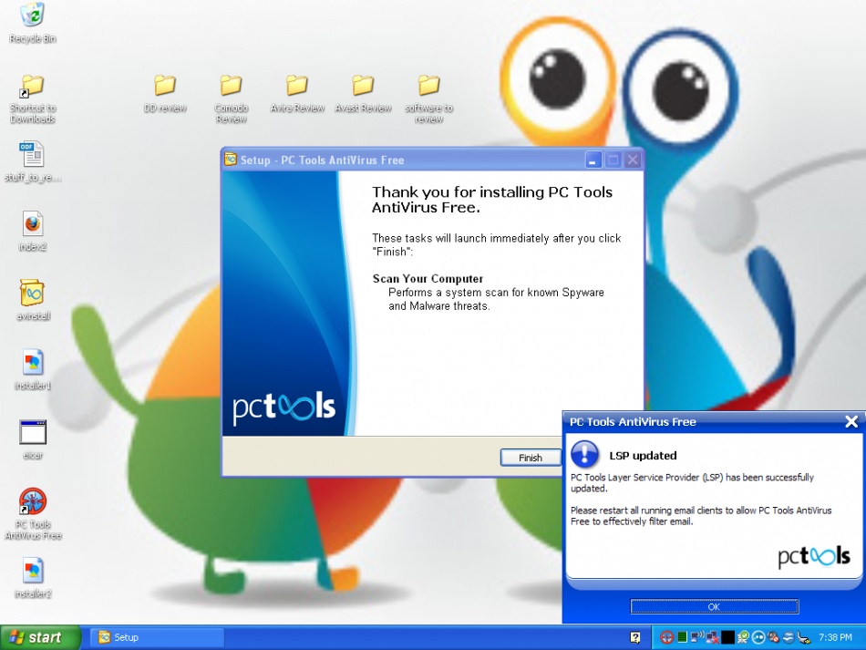866x650 pixels.
Task: Click the green grid monitor tray icon
Action: pos(682,638)
